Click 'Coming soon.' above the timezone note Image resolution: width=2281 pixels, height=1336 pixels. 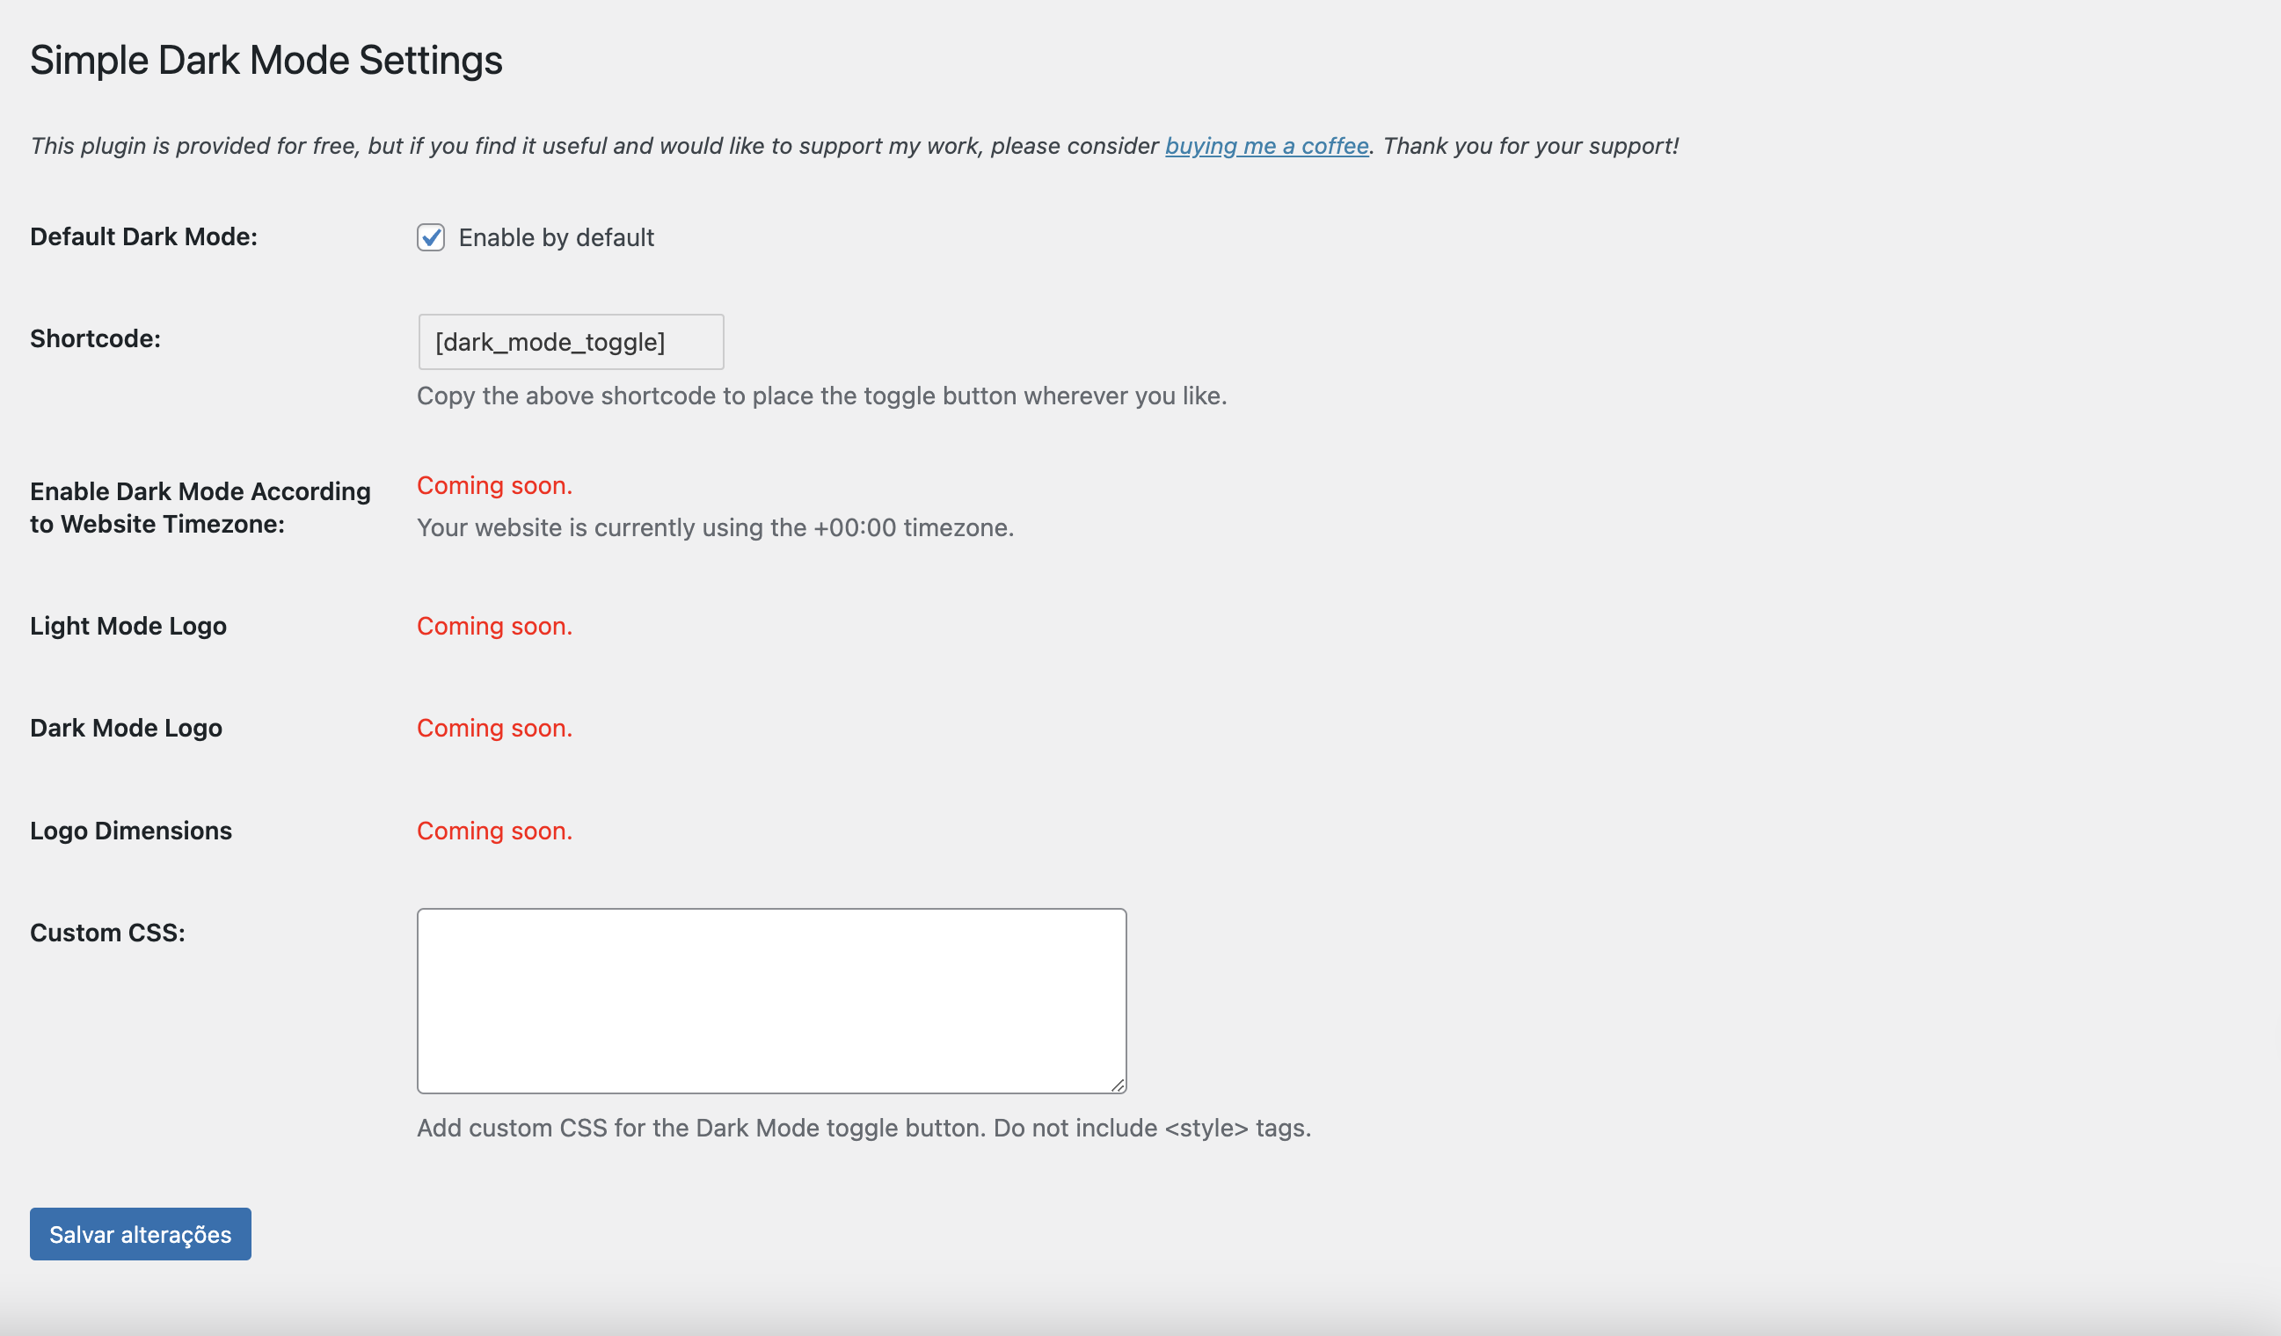point(494,486)
